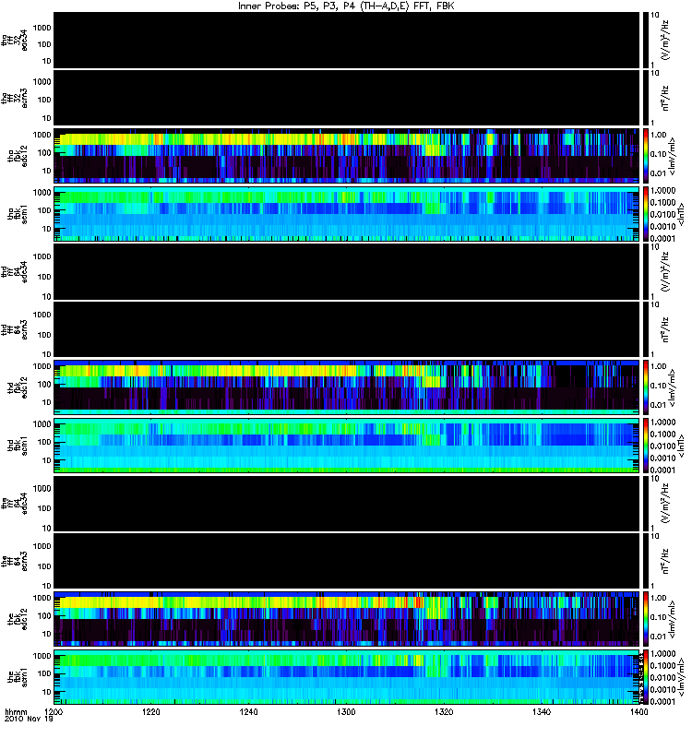Click the 10 frequency tick of the fbk scm1
The height and width of the screenshot is (738, 692).
(x=47, y=693)
